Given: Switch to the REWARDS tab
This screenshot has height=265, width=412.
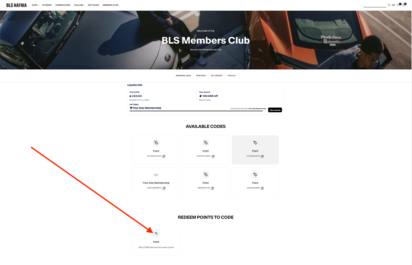Looking at the screenshot, I should (201, 76).
